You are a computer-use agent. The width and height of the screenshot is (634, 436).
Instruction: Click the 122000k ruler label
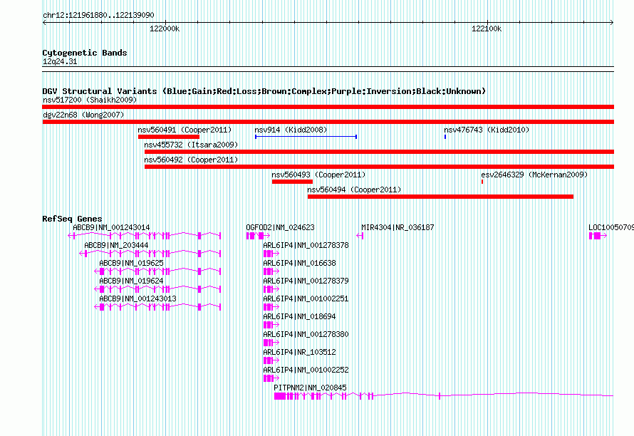[165, 28]
